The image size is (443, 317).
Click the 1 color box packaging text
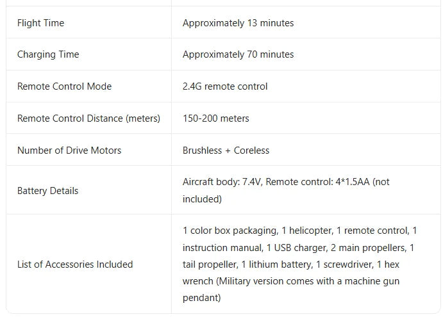tap(230, 231)
